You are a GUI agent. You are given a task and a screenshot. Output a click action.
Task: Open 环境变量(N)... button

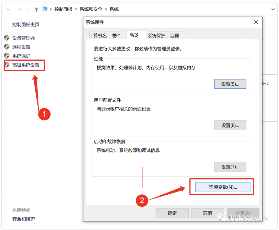[223, 187]
